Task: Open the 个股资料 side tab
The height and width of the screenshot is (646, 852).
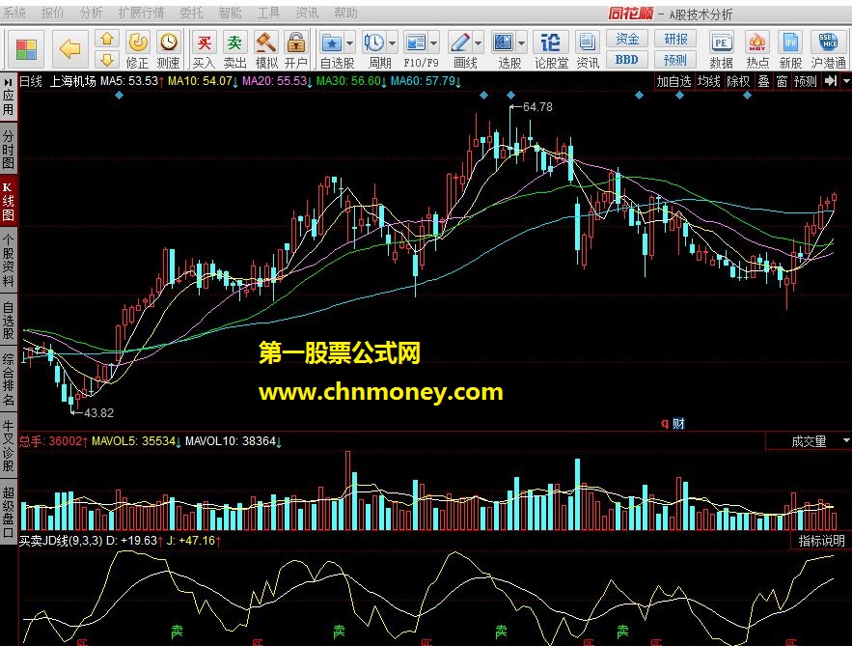Action: [8, 260]
